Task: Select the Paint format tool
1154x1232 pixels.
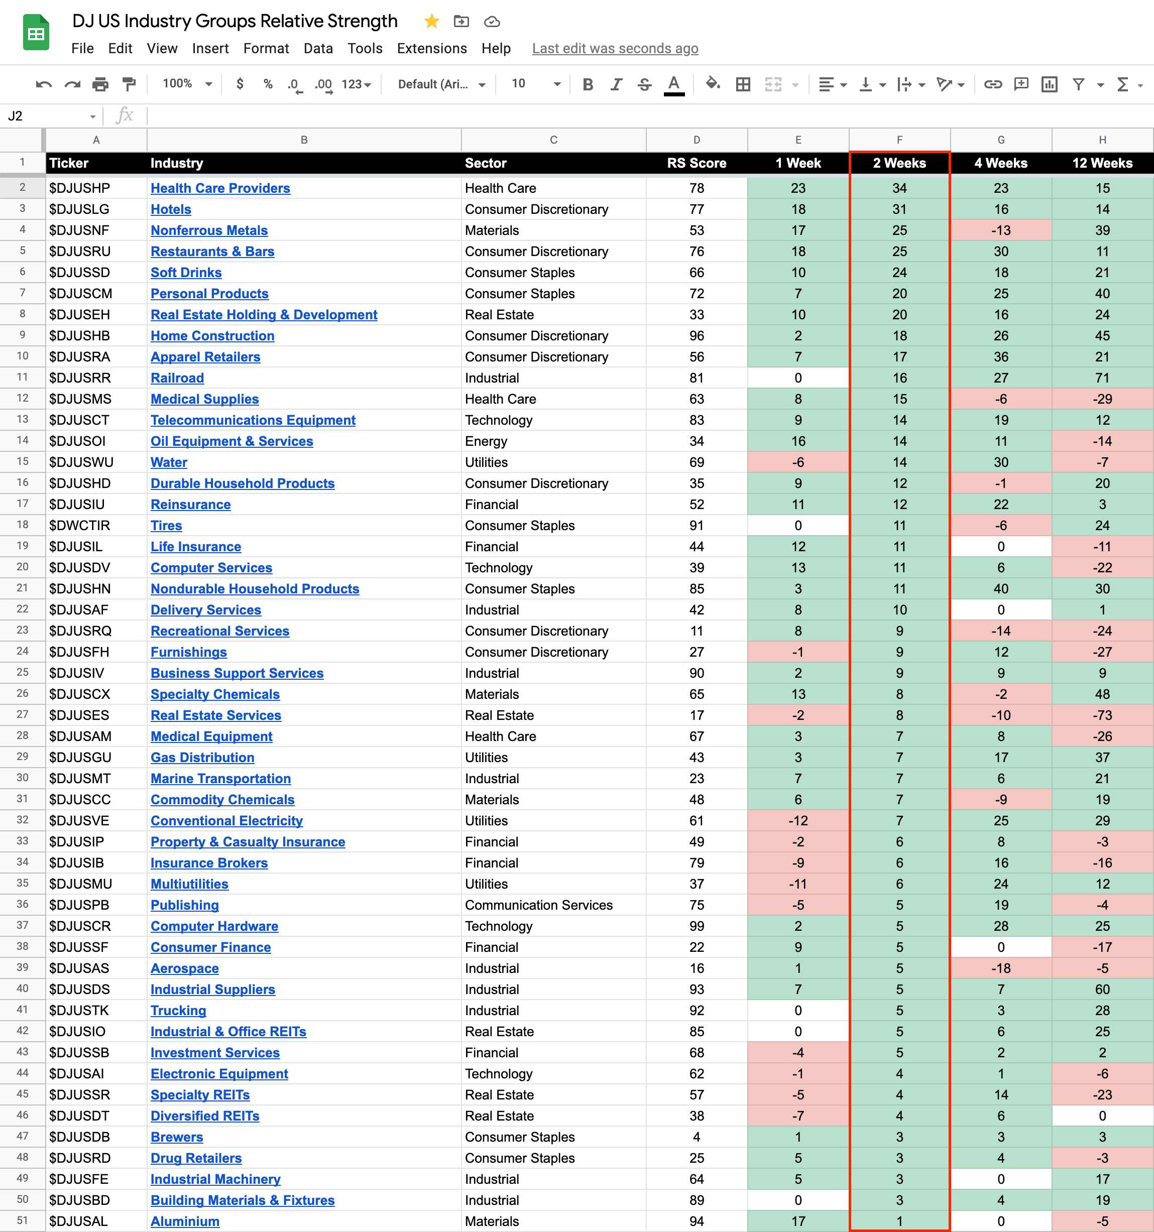Action: pyautogui.click(x=129, y=84)
